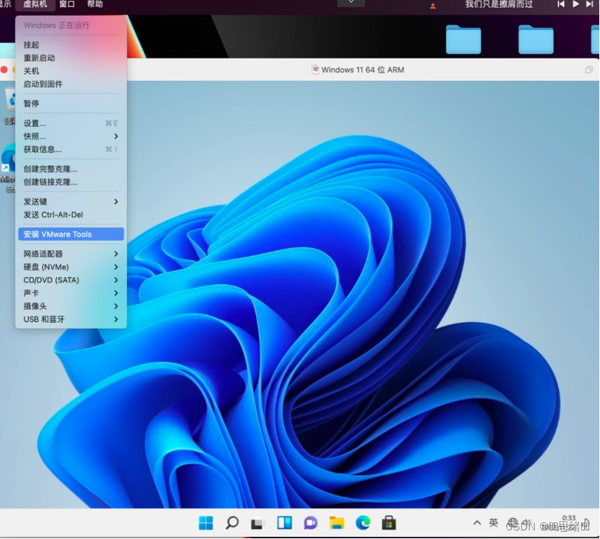600x539 pixels.
Task: Show hidden tray icons chevron
Action: (x=477, y=522)
